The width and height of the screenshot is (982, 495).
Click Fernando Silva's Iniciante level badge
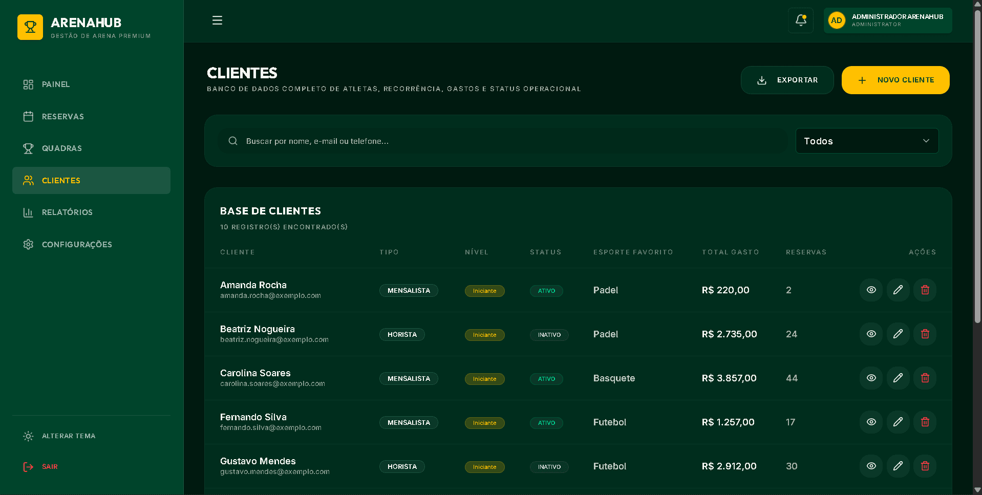click(x=485, y=423)
